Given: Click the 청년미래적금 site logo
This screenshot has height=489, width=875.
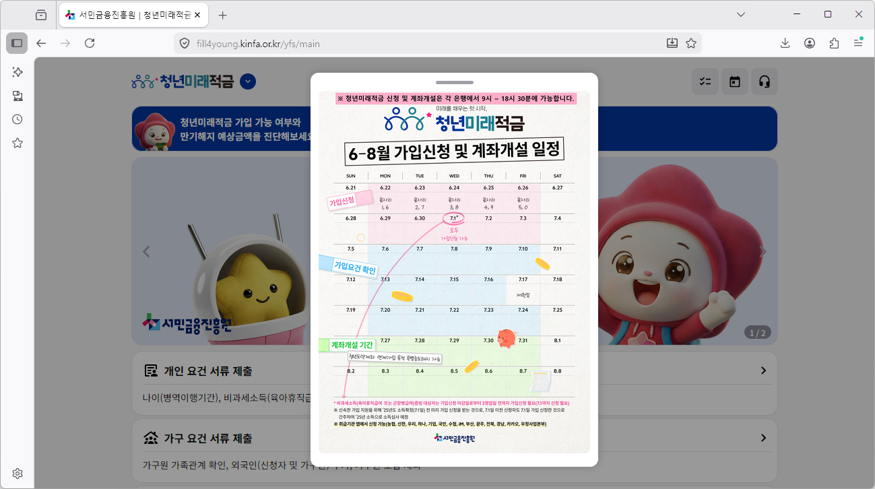Looking at the screenshot, I should point(183,81).
